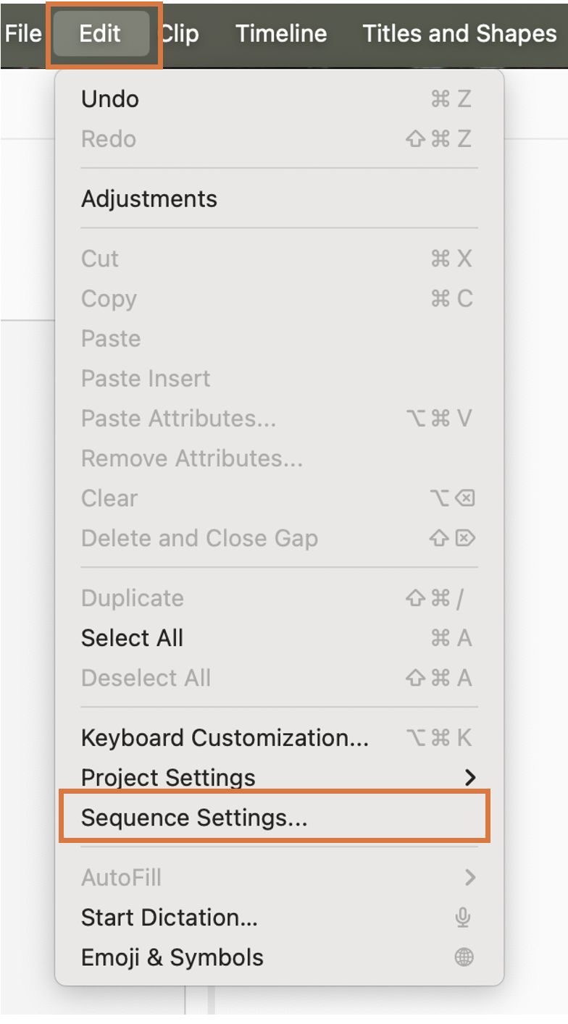Viewport: 568px width, 1024px height.
Task: Click the Delete and Close Gap entry
Action: 199,538
